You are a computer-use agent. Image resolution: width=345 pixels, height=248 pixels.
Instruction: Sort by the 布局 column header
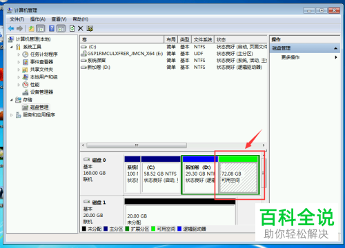[171, 39]
